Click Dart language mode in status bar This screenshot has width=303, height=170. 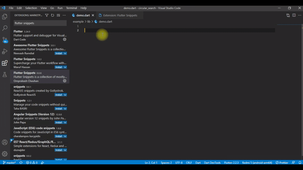click(x=198, y=163)
